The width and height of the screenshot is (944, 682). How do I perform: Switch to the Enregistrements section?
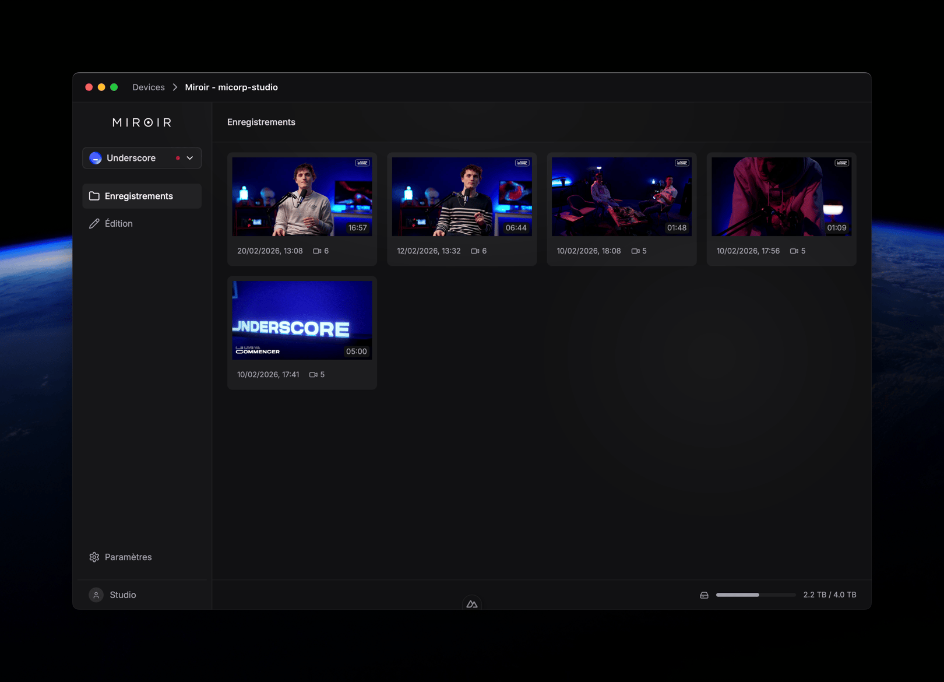point(139,196)
